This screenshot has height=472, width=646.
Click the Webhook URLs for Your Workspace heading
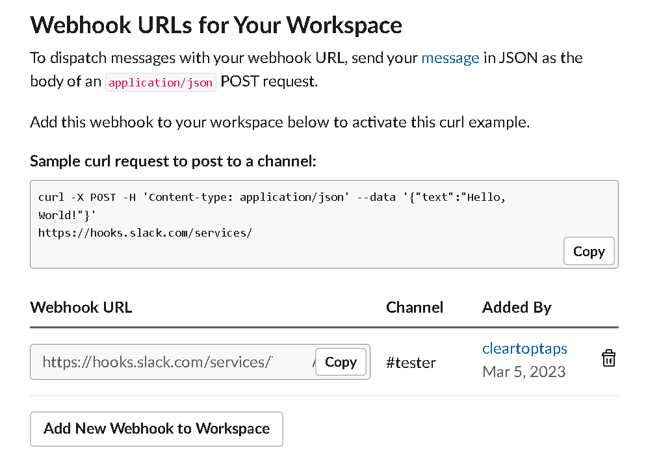(216, 25)
